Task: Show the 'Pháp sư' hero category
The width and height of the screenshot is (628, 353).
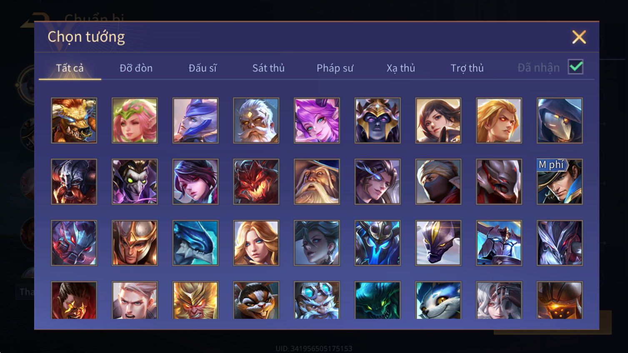Action: (x=335, y=68)
